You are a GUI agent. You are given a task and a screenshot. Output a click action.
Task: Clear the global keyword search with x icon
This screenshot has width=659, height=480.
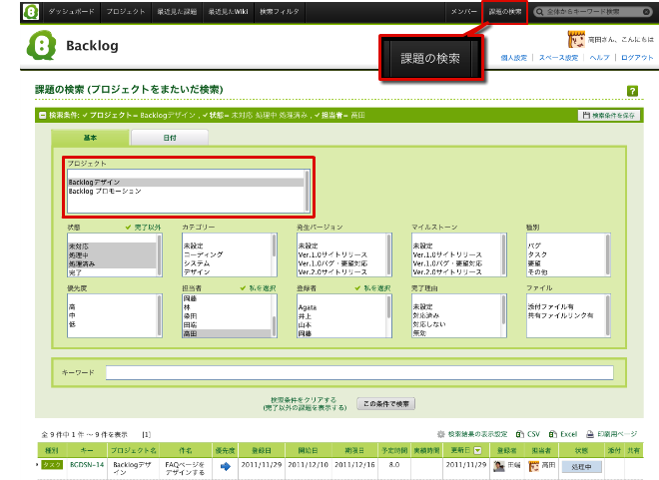(x=647, y=12)
